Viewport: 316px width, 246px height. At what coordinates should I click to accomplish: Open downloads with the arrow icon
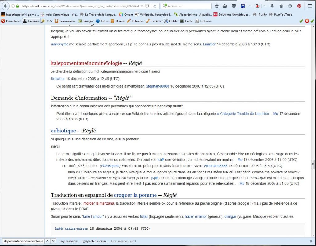(x=272, y=6)
